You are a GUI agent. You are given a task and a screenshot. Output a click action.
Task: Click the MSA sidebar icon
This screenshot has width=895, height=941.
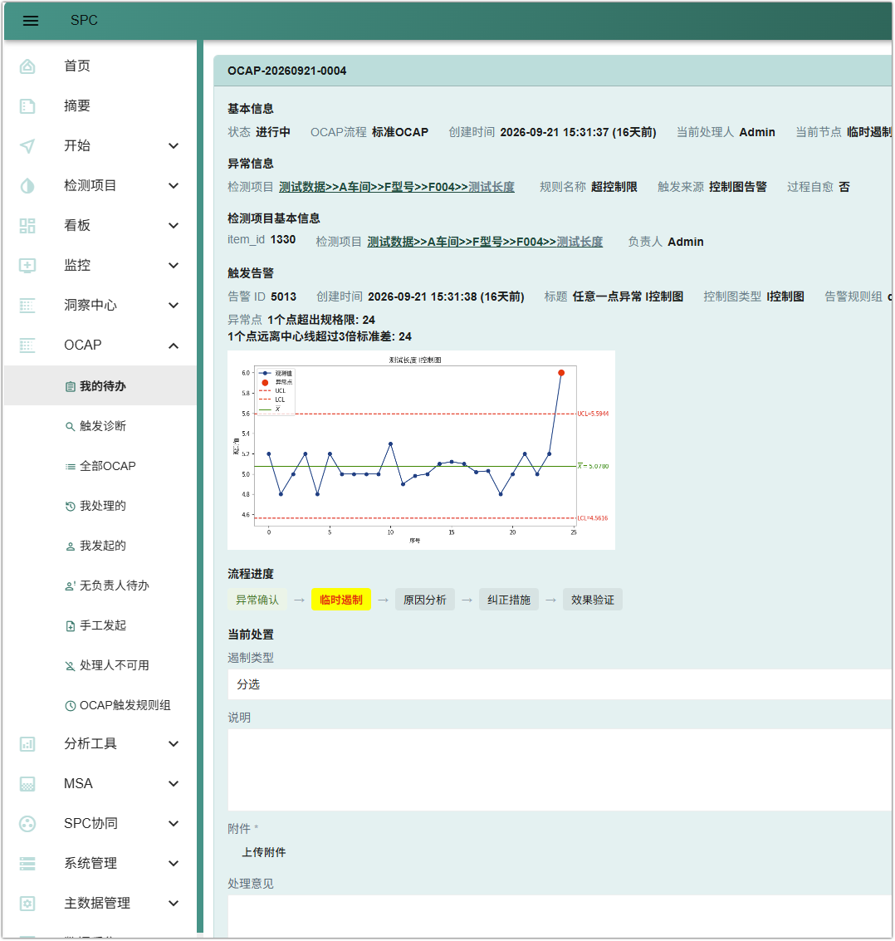coord(27,784)
